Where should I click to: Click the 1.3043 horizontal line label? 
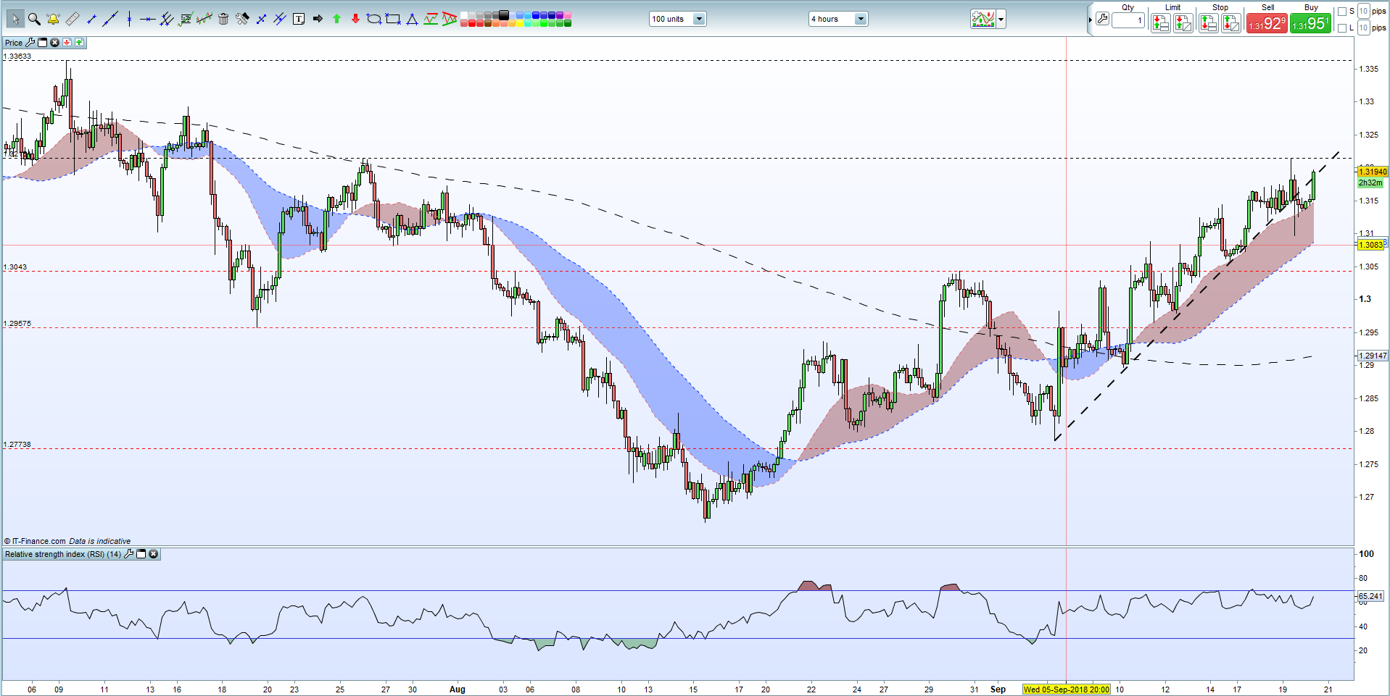tap(15, 267)
